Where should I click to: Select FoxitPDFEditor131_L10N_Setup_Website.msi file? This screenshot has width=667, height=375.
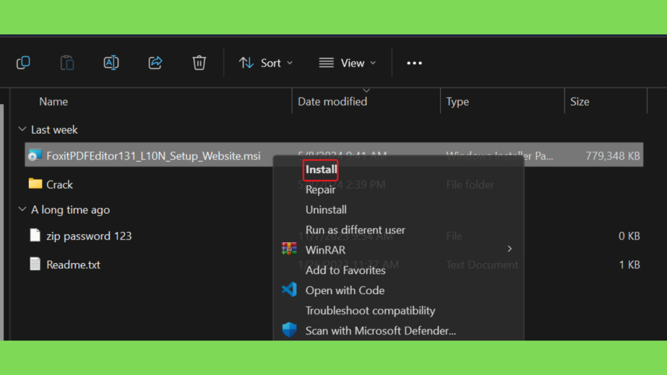[x=153, y=156]
